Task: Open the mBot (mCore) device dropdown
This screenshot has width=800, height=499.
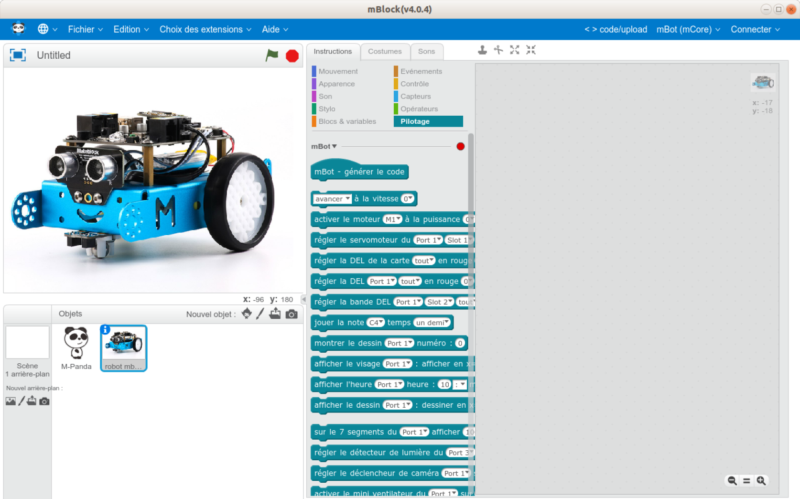Action: (688, 29)
